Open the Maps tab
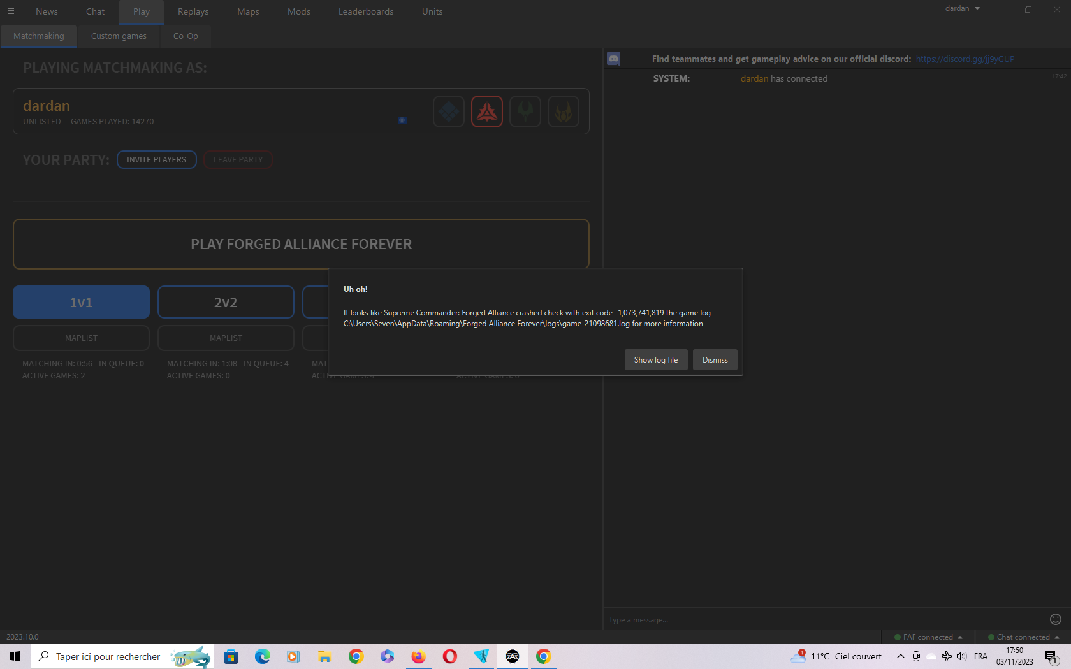 248,11
